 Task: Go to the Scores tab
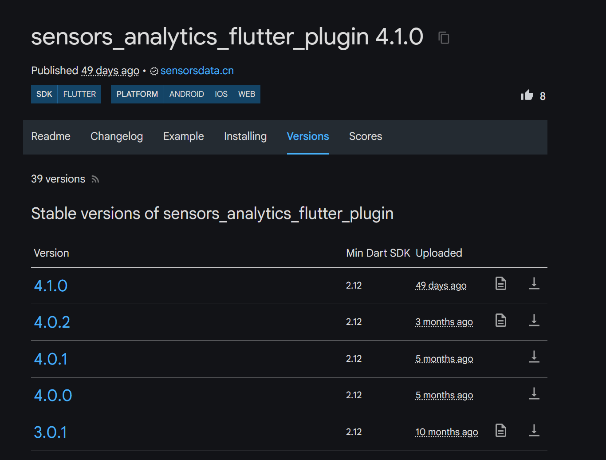[x=365, y=136]
